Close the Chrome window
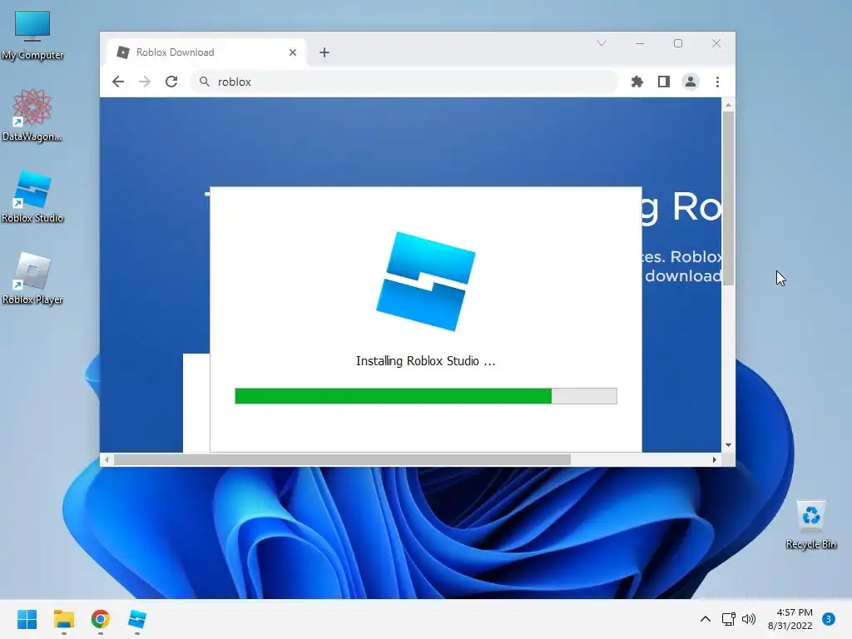852x639 pixels. coord(716,43)
